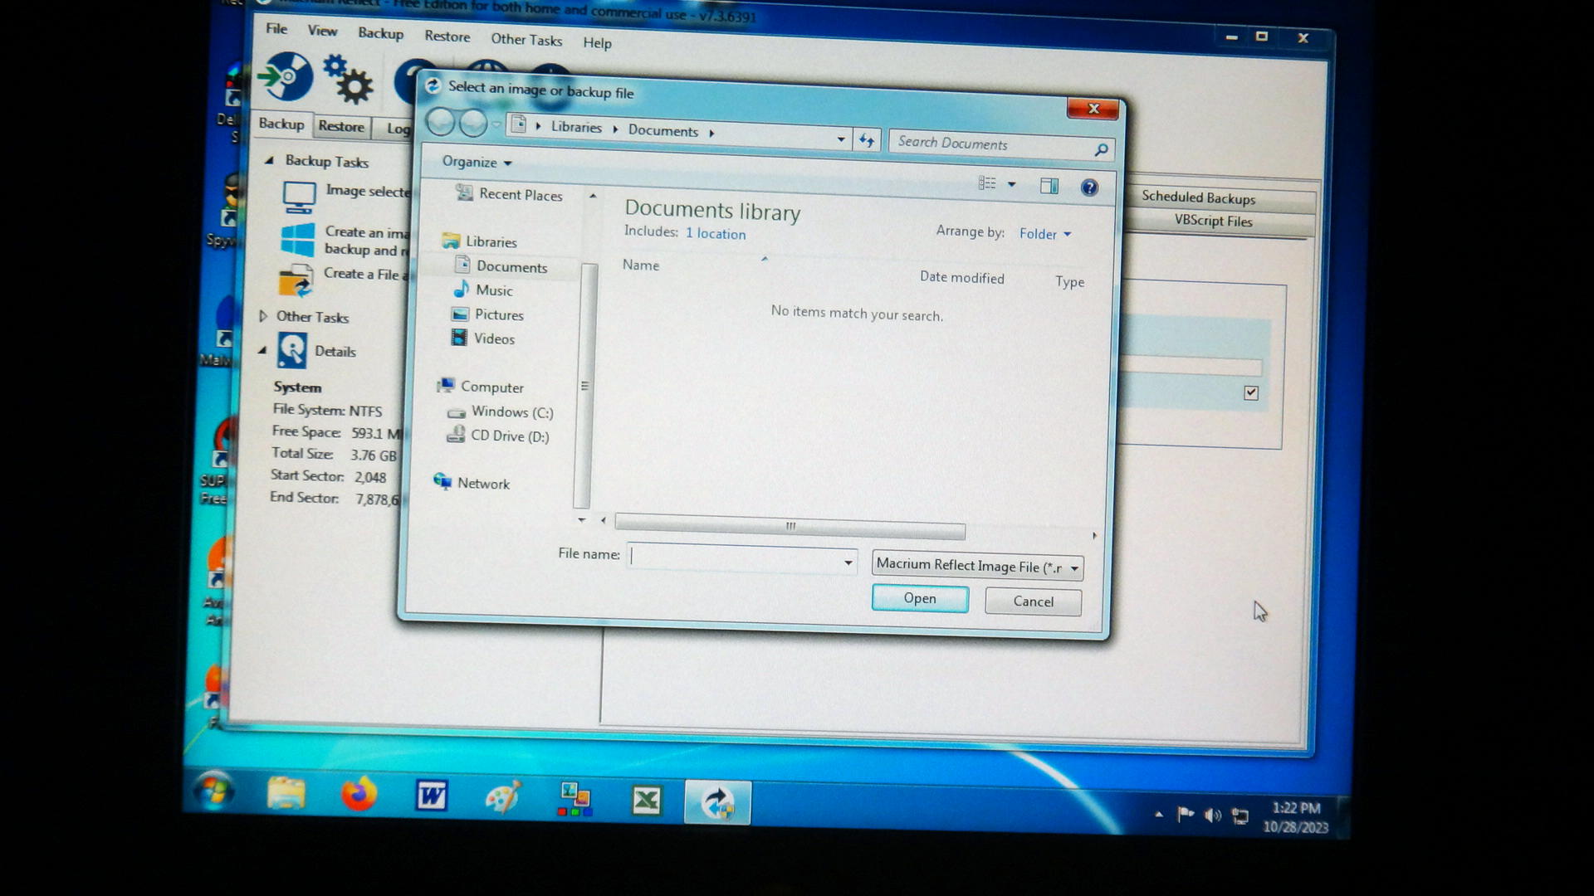Screen dimensions: 1594x896
Task: Click the change view icon in dialog
Action: (x=987, y=183)
